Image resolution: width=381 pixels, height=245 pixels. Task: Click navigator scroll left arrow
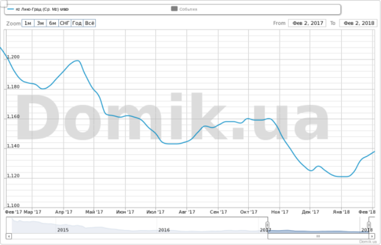(9, 236)
